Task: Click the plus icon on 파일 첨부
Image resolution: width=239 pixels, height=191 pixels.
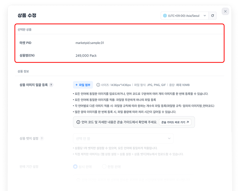Action: tap(77, 85)
